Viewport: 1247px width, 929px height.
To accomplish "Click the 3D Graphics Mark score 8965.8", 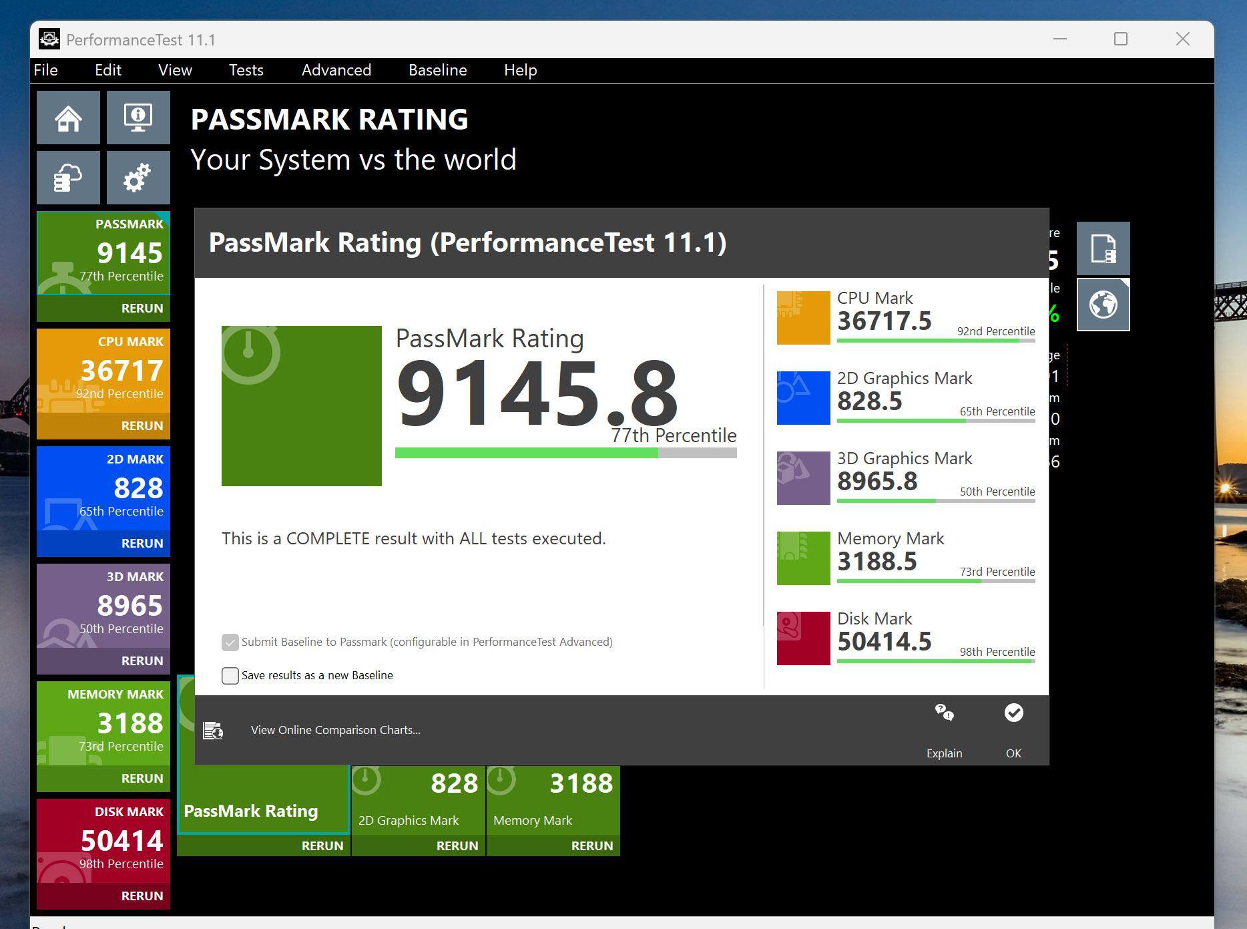I will pyautogui.click(x=878, y=482).
